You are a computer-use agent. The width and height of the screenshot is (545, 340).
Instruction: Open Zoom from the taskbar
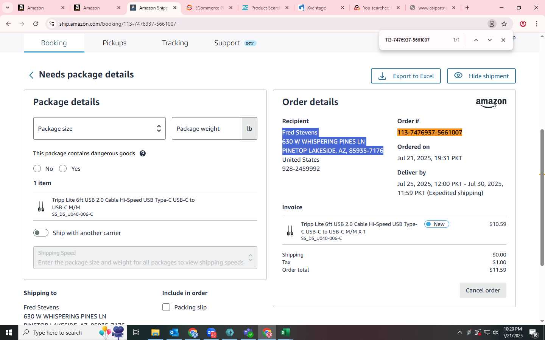click(212, 332)
